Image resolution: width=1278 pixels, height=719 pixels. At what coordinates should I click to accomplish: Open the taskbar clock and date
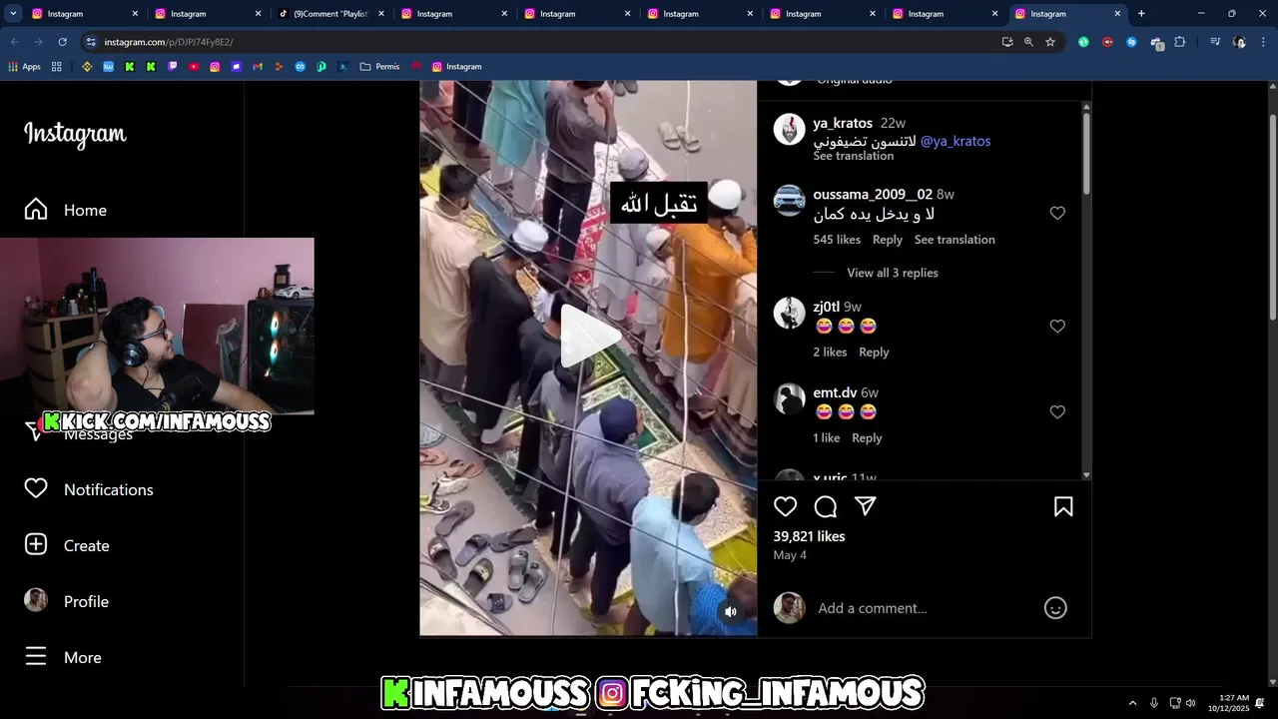[x=1228, y=703]
